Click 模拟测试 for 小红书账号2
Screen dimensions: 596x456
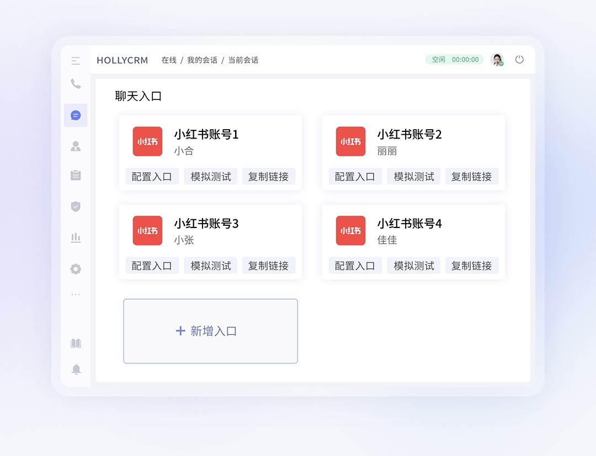coord(413,177)
